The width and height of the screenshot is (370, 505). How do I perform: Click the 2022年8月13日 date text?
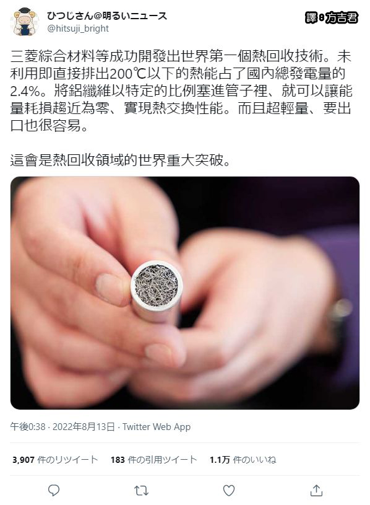[x=84, y=427]
